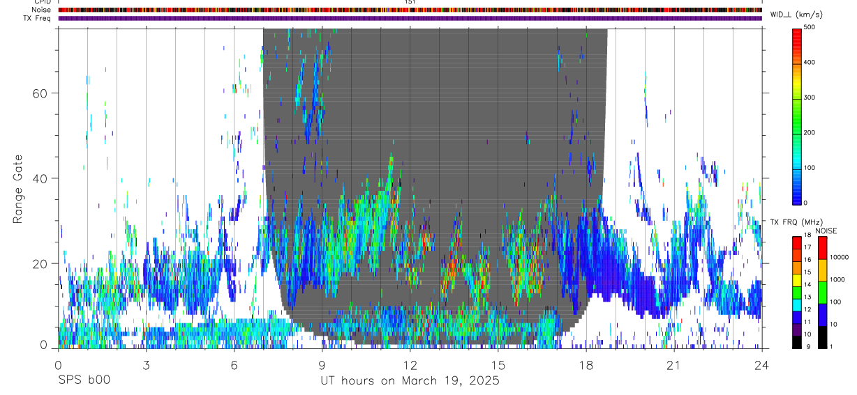Click the 1 tick on noise colorbar
Viewport: 857px width, 395px height.
(x=831, y=346)
